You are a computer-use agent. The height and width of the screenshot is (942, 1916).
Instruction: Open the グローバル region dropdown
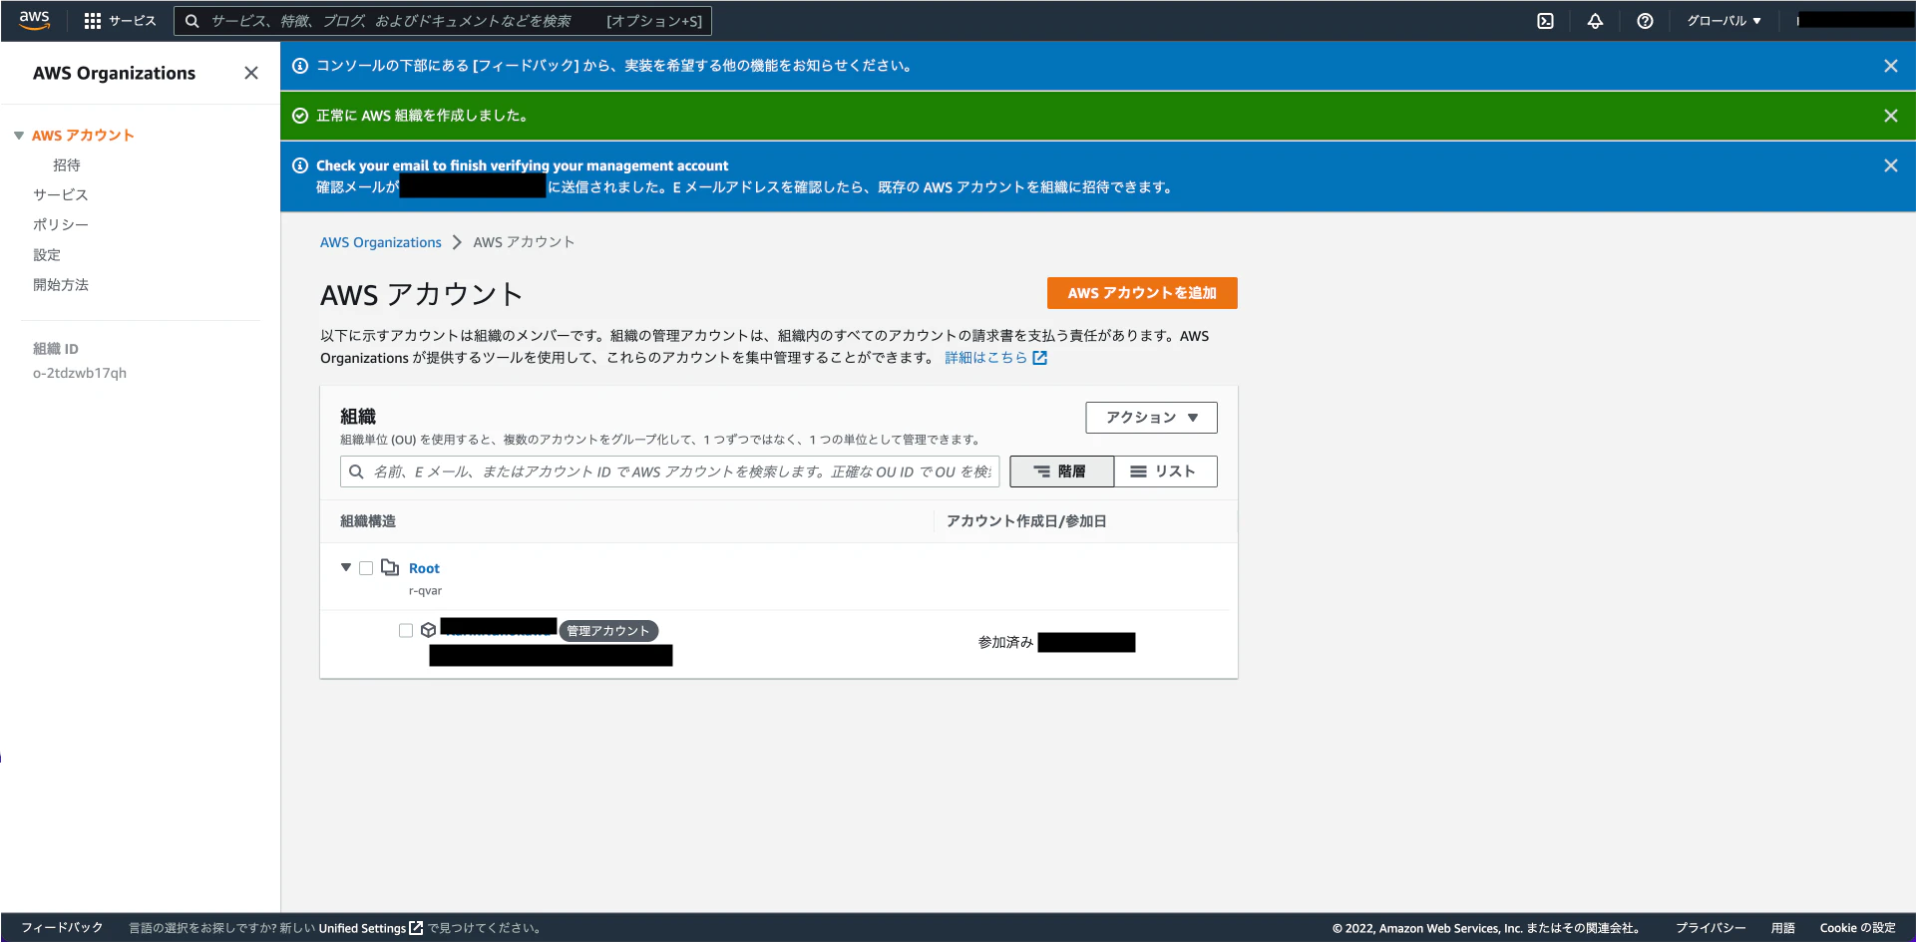point(1724,21)
